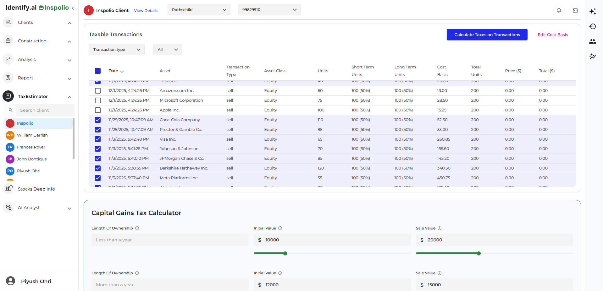Click the AI sparkles icon on right sidebar

[592, 11]
